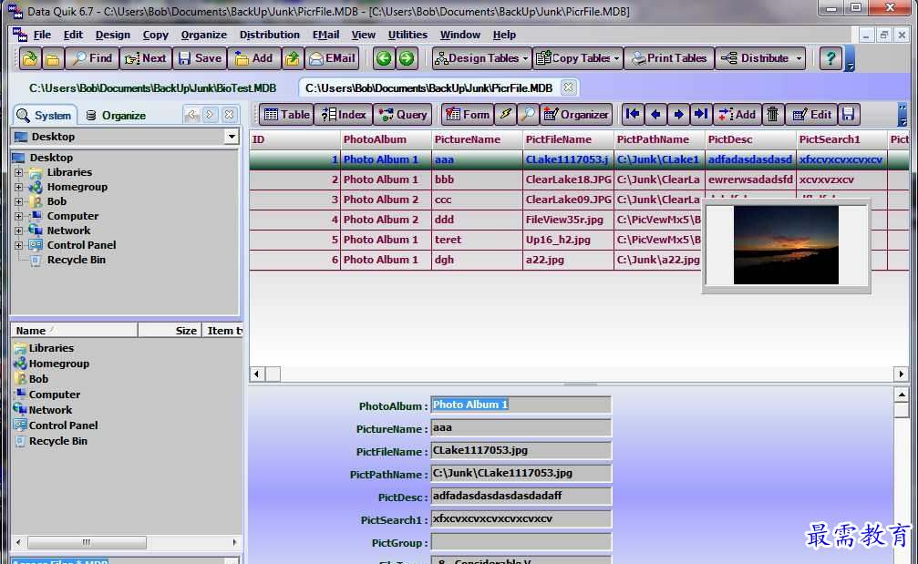This screenshot has height=564, width=918.
Task: Expand the Bob tree node
Action: point(19,202)
